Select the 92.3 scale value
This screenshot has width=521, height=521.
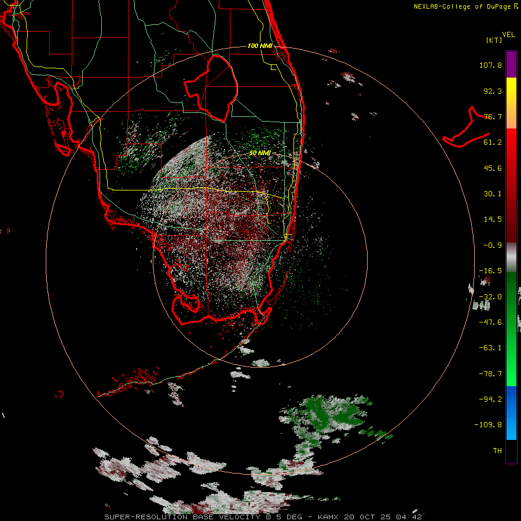[493, 91]
